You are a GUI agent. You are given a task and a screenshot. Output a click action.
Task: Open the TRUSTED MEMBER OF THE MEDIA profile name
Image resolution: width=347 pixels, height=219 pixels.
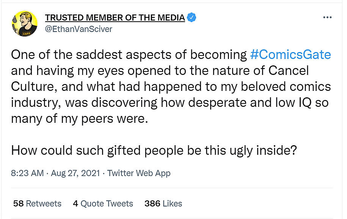(115, 17)
